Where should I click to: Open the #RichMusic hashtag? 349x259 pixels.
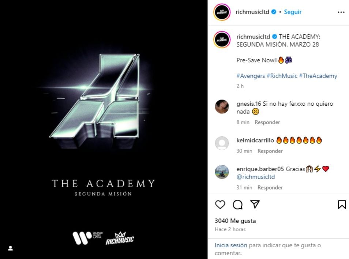click(282, 76)
